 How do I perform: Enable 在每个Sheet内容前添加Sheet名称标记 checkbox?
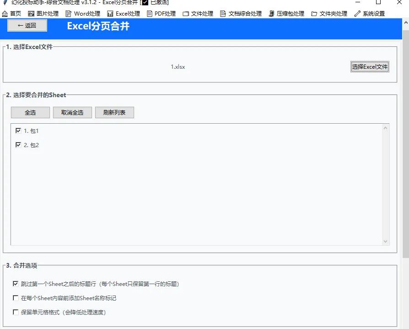tap(16, 298)
